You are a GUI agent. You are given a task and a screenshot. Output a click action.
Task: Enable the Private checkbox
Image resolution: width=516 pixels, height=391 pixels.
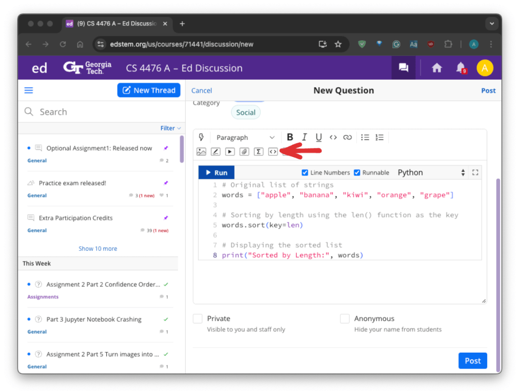[197, 318]
